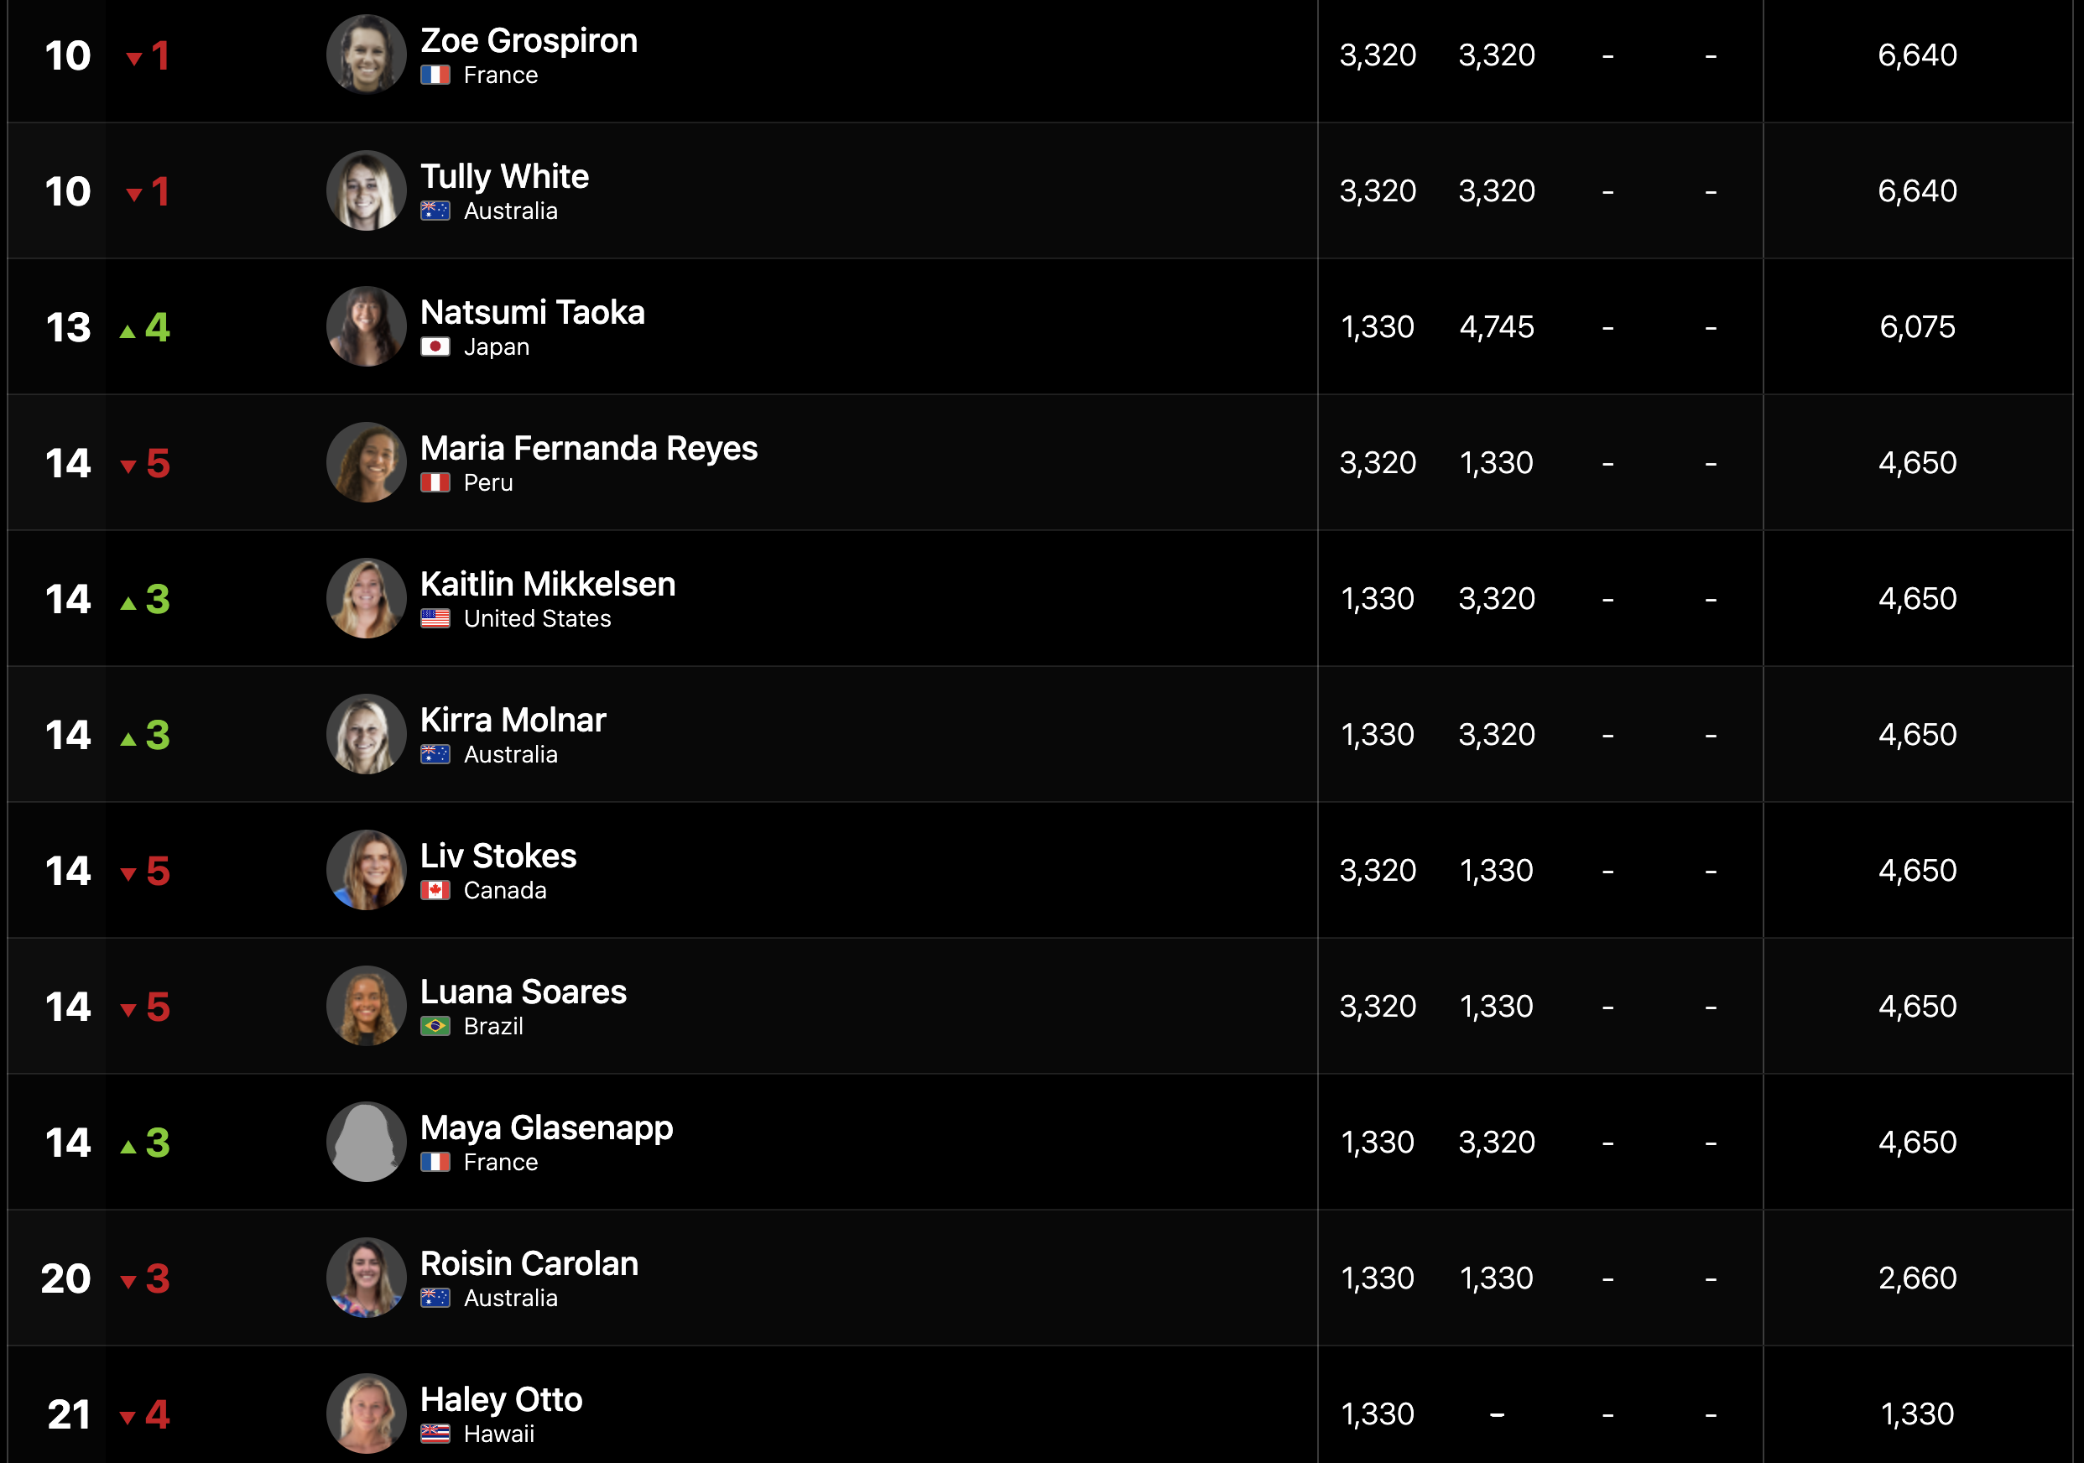Click the green up arrow beside Natsumi Taoka's rank
The width and height of the screenshot is (2084, 1463).
(x=128, y=332)
